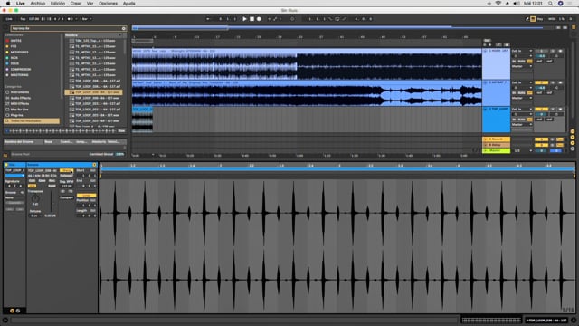This screenshot has width=579, height=326.
Task: Select the Master track header
Action: coord(497,151)
